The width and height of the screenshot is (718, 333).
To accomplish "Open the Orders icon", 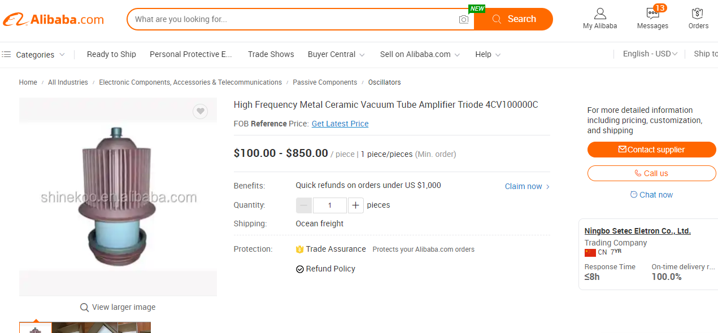I will 698,14.
